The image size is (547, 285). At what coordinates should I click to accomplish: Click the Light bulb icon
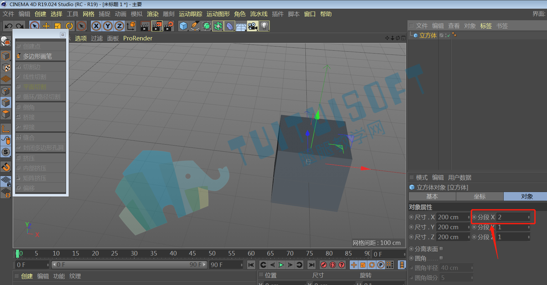coord(264,26)
